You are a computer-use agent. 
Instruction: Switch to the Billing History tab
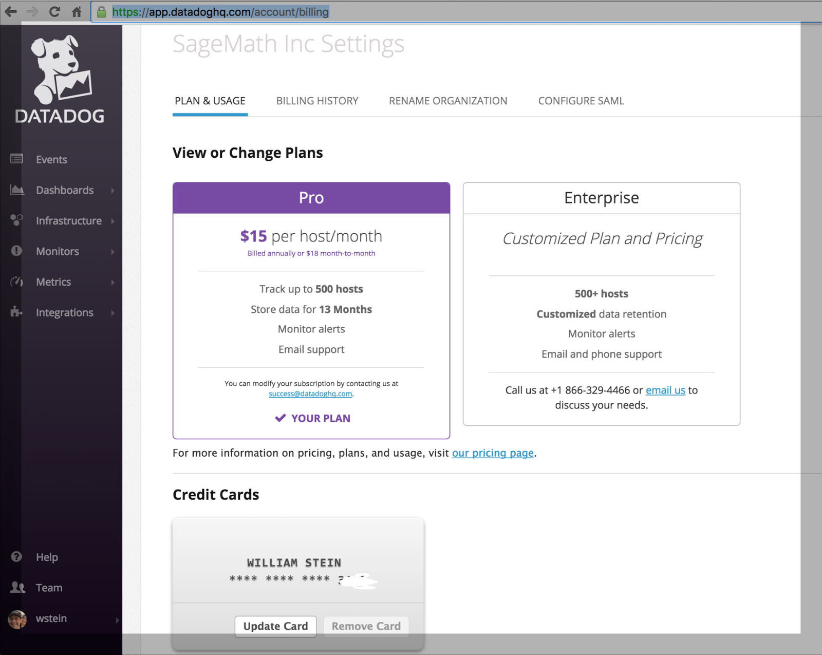(316, 101)
